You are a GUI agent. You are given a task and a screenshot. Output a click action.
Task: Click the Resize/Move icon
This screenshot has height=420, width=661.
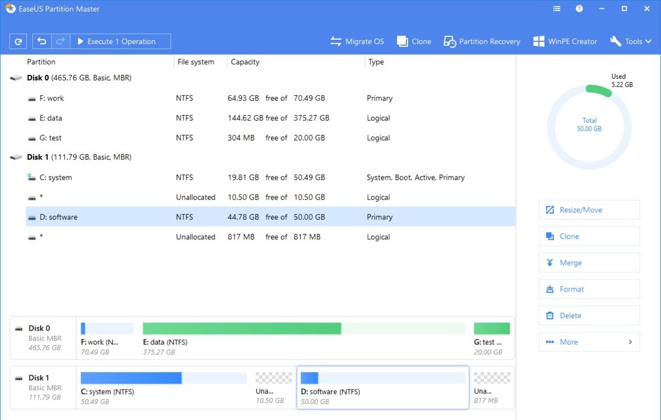pyautogui.click(x=550, y=210)
